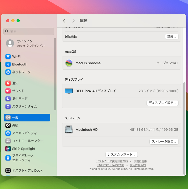Click the Apple ID avatar icon
Image resolution: width=188 pixels, height=189 pixels.
pyautogui.click(x=10, y=43)
